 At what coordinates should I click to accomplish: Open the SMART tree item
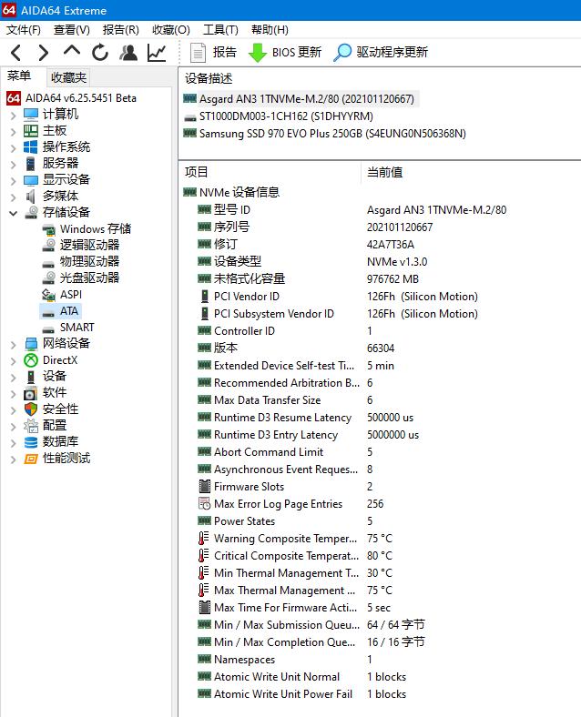pyautogui.click(x=68, y=328)
